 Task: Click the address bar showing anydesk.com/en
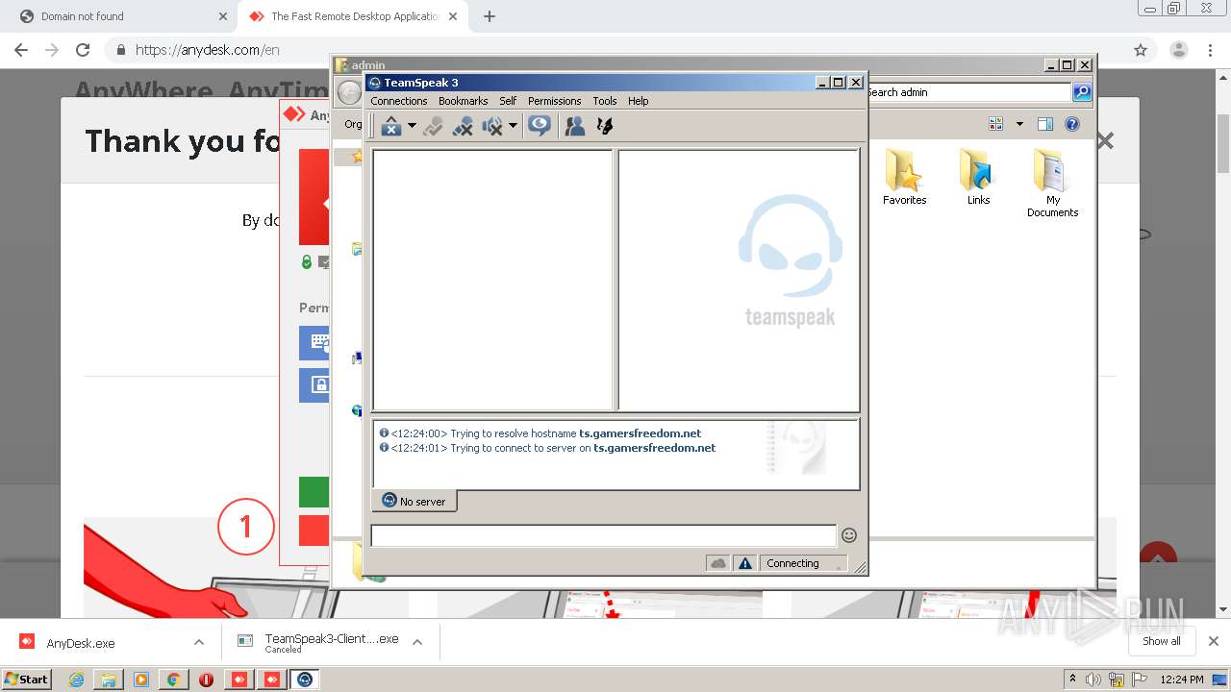[x=615, y=50]
